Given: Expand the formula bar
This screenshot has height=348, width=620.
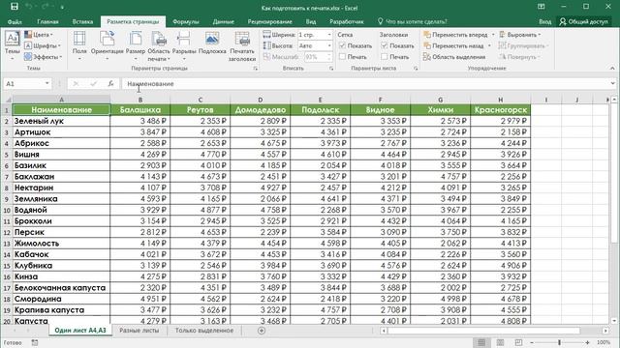Looking at the screenshot, I should (x=612, y=84).
